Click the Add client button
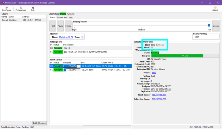 [x=35, y=123]
